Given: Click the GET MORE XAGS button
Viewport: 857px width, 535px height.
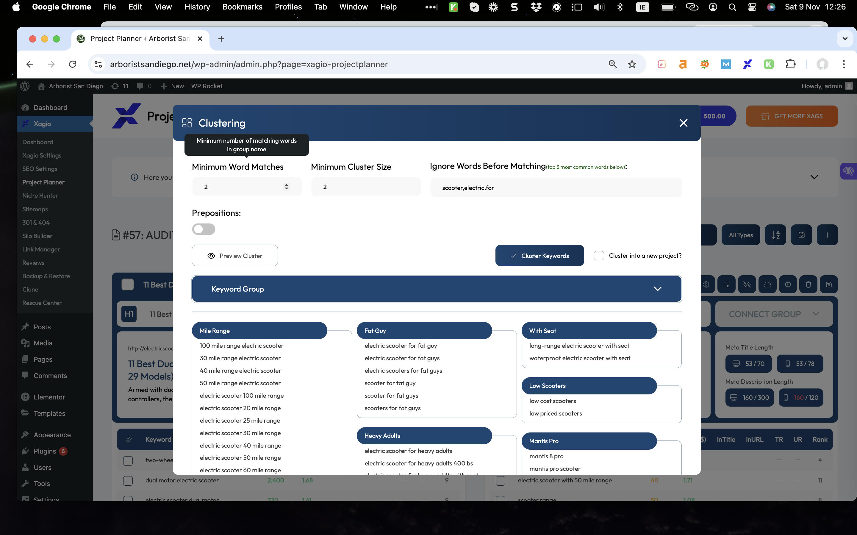Looking at the screenshot, I should 792,116.
